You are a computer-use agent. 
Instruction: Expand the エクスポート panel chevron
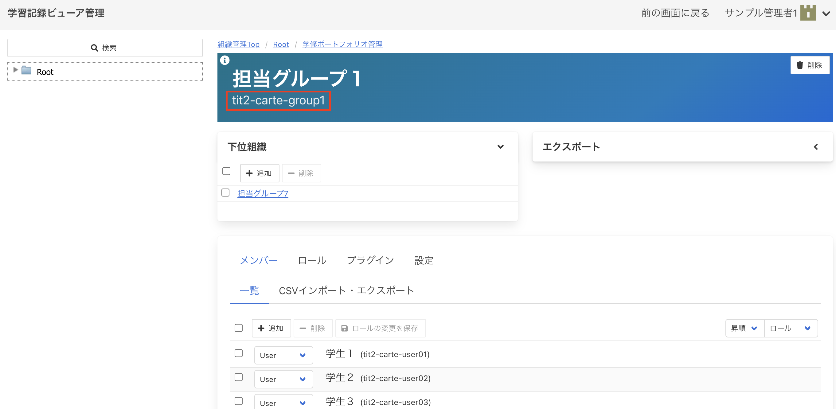click(x=815, y=147)
